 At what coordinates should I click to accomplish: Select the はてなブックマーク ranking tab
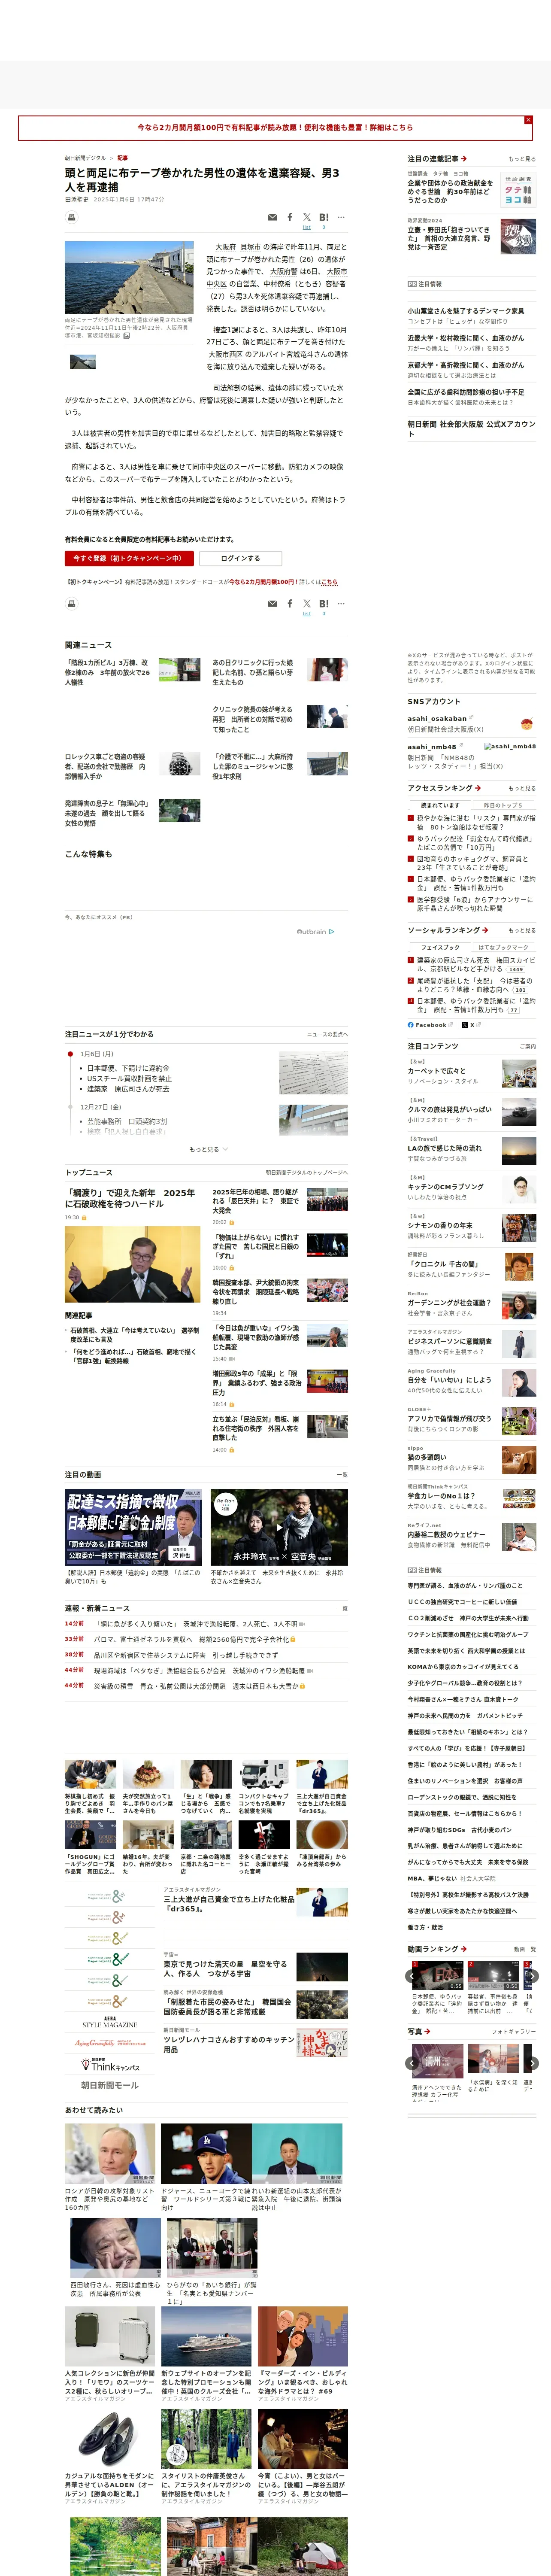click(x=503, y=947)
